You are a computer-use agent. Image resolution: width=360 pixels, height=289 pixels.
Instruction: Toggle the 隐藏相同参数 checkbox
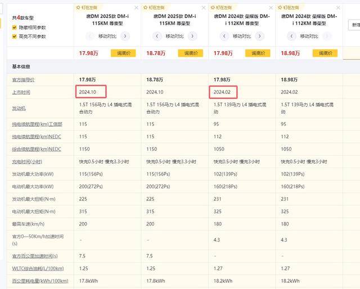tap(14, 28)
